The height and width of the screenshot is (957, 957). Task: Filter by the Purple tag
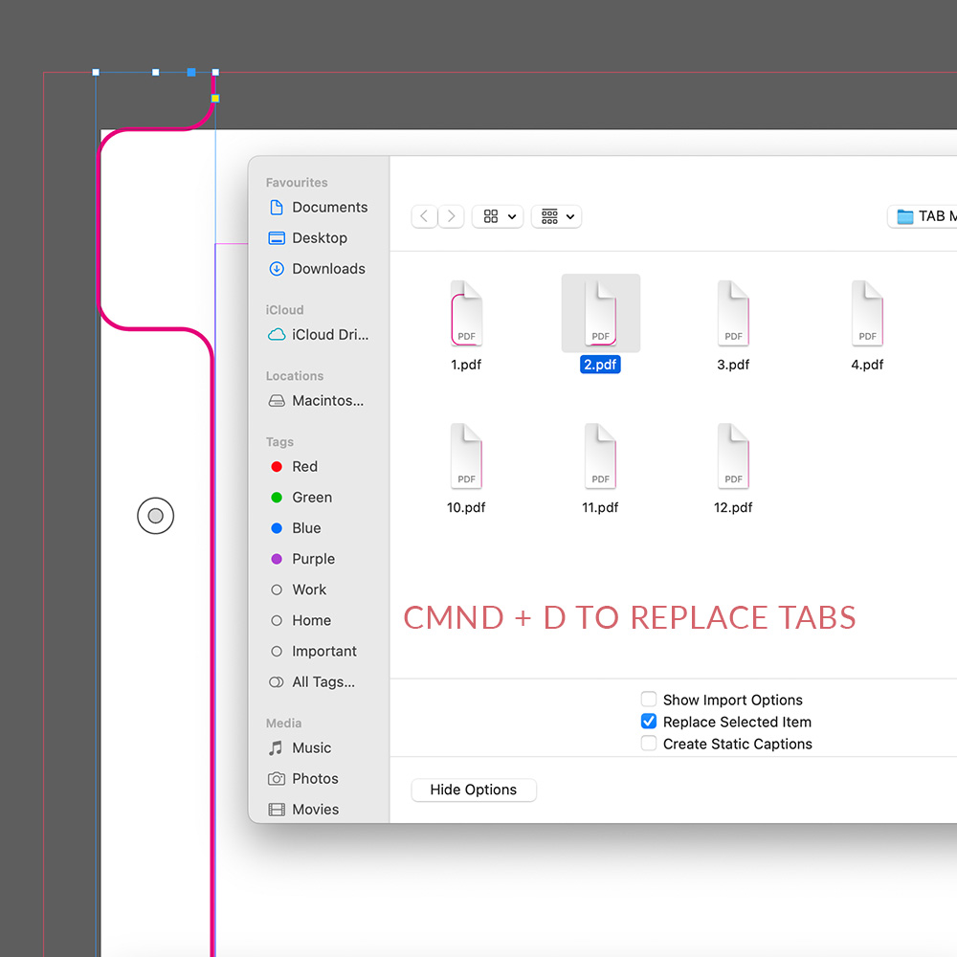pyautogui.click(x=302, y=559)
